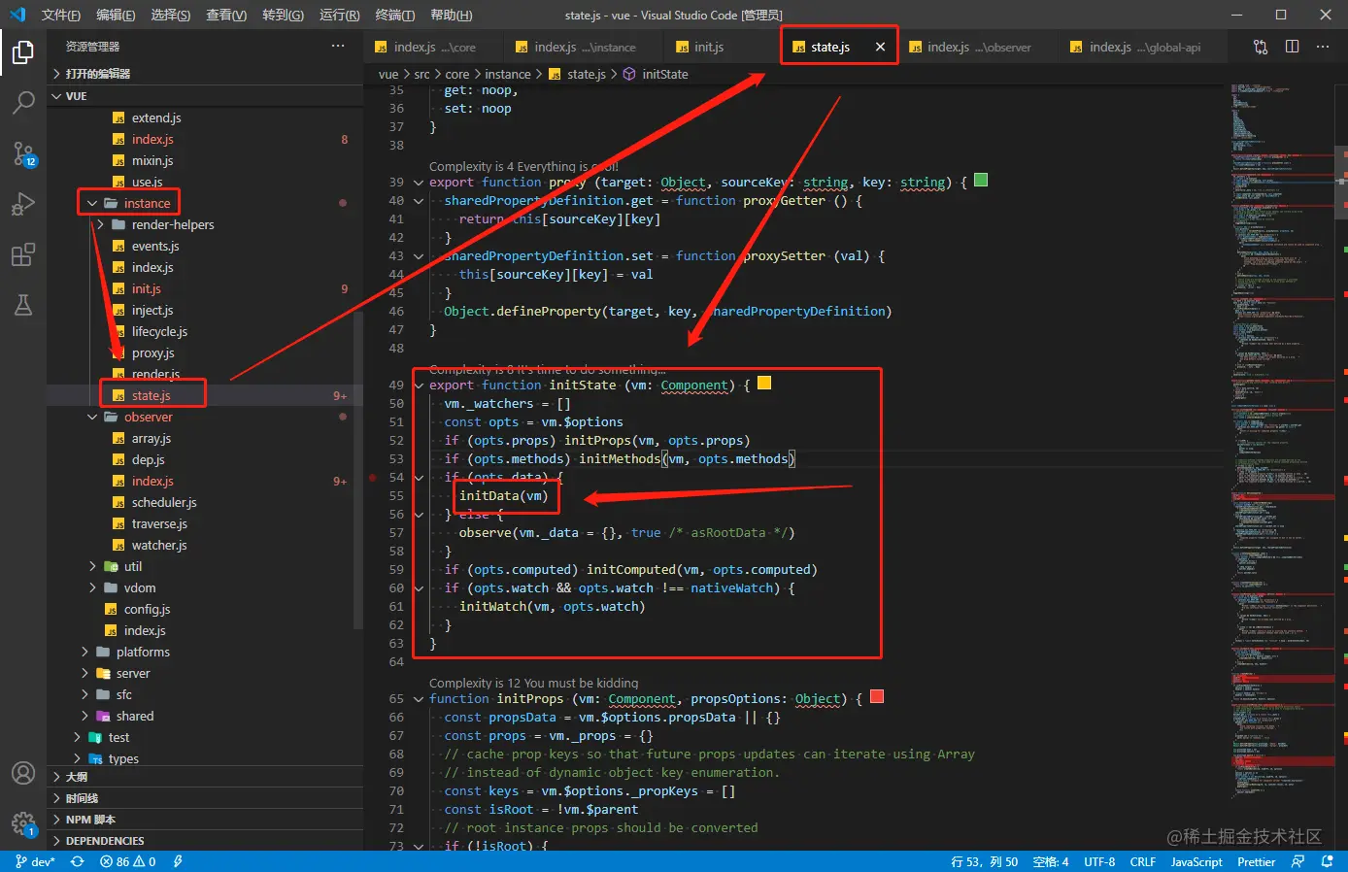The height and width of the screenshot is (872, 1348).
Task: Open the Explorer view in activity bar
Action: click(23, 52)
